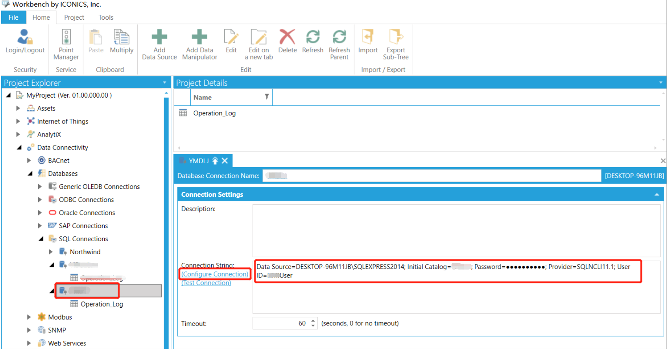
Task: Expand the Internet of Things node
Action: pos(18,121)
